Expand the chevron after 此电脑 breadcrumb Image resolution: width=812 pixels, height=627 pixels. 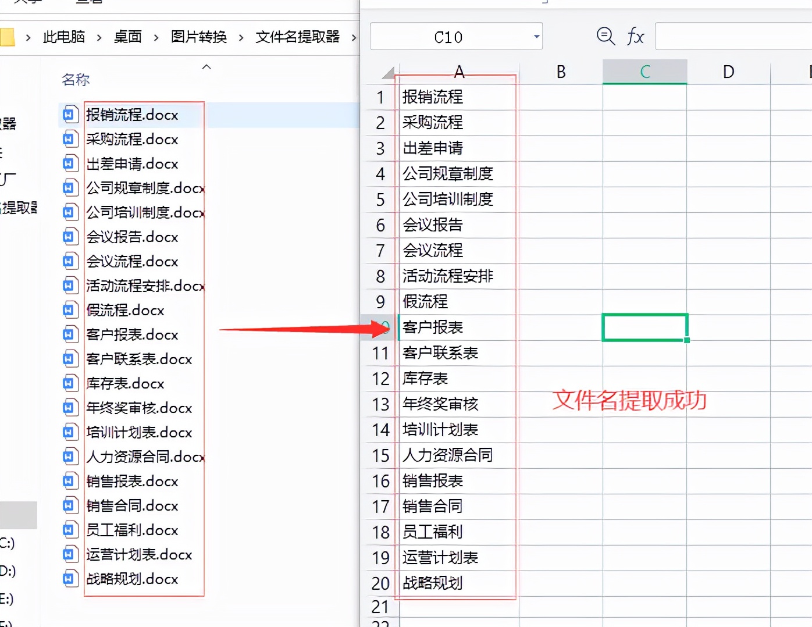pyautogui.click(x=99, y=38)
